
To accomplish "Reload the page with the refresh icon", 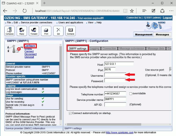I will pos(24,11).
